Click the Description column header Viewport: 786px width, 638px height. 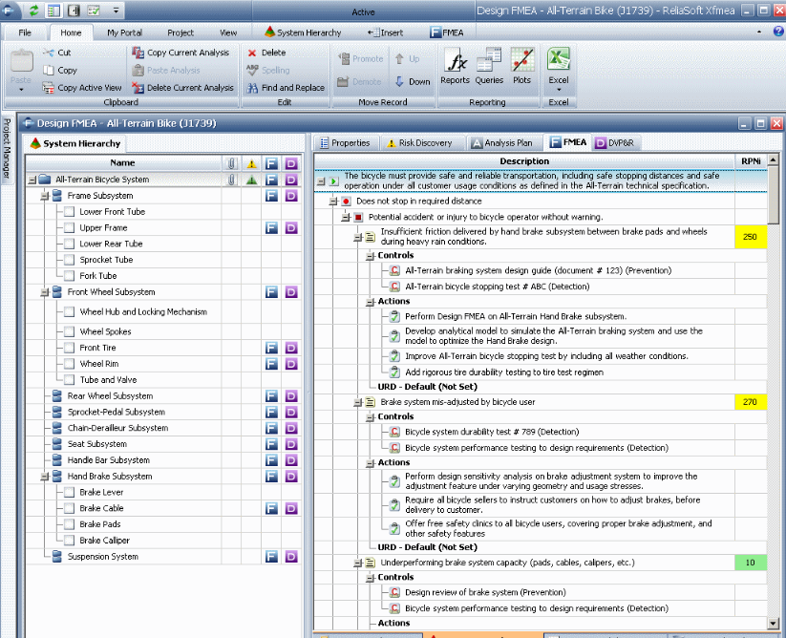tap(524, 161)
